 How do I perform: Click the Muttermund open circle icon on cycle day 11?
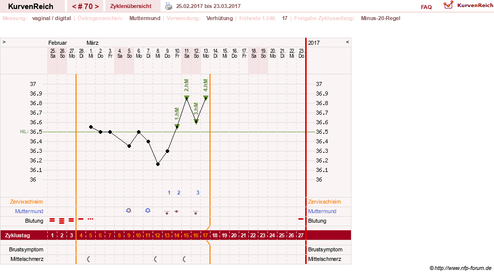[148, 210]
